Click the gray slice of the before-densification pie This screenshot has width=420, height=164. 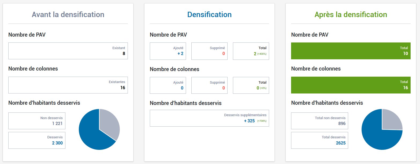click(109, 123)
